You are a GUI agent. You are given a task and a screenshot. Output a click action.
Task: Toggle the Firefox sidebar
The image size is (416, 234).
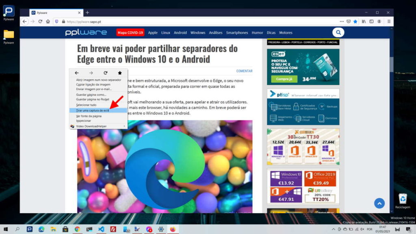[x=371, y=21]
